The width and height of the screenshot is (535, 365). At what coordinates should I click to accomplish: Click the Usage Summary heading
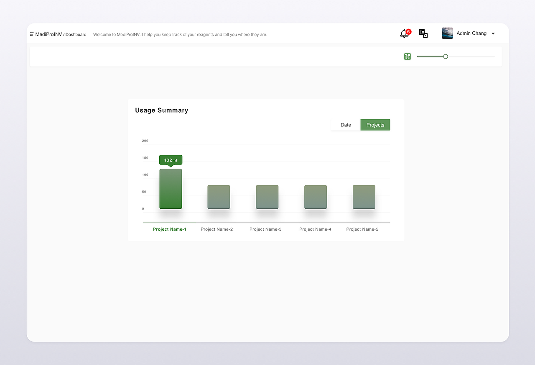[162, 111]
